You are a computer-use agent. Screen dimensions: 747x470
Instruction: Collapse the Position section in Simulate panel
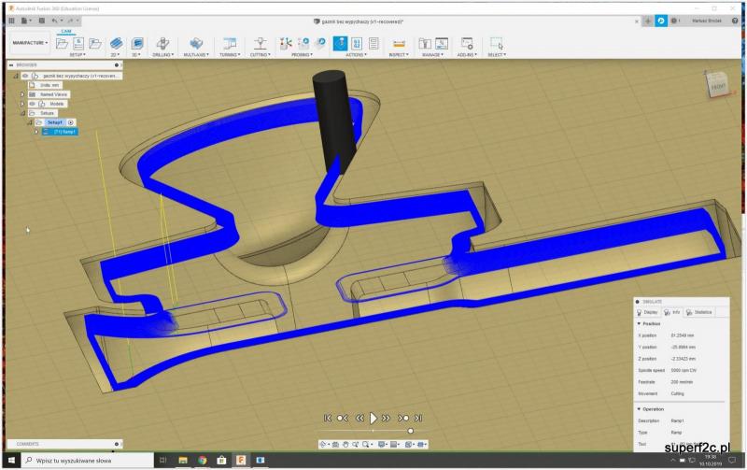[639, 323]
